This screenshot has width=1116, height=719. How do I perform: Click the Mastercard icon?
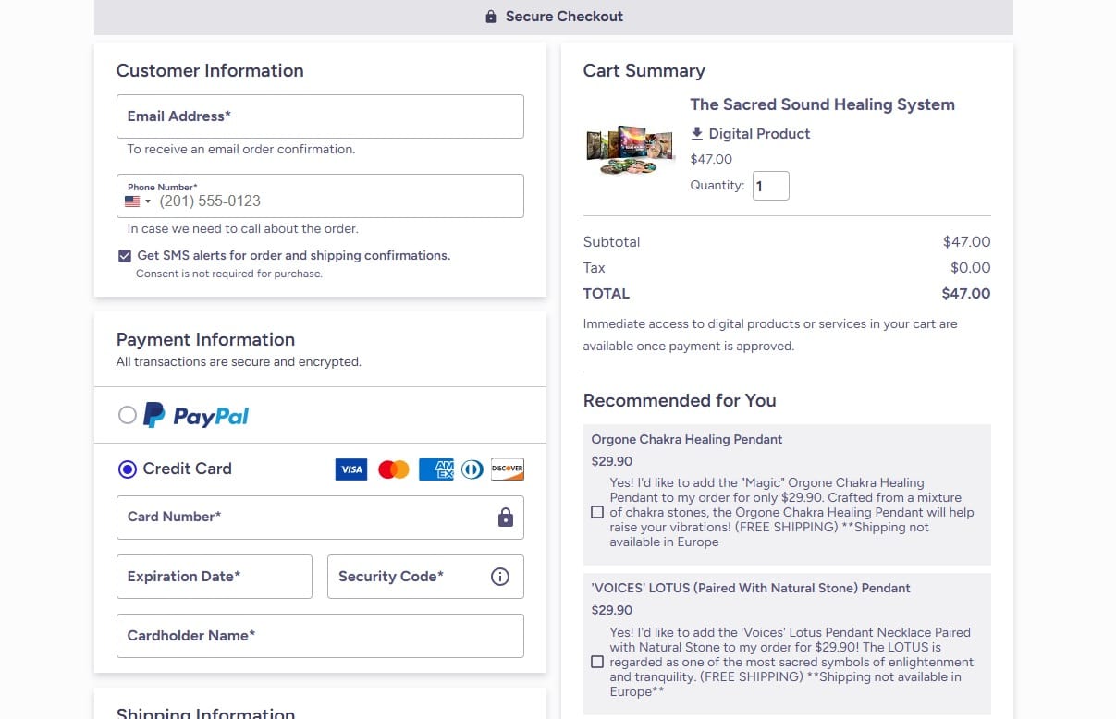[394, 469]
